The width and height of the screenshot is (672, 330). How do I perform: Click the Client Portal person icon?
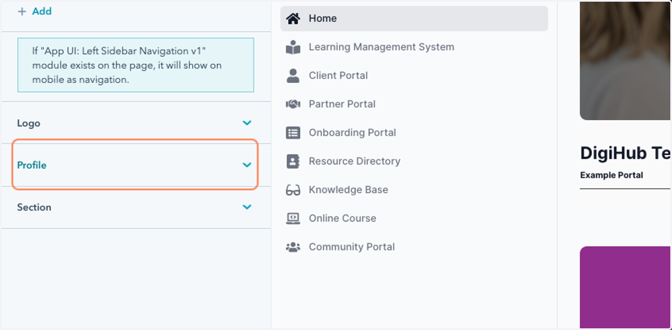coord(293,76)
